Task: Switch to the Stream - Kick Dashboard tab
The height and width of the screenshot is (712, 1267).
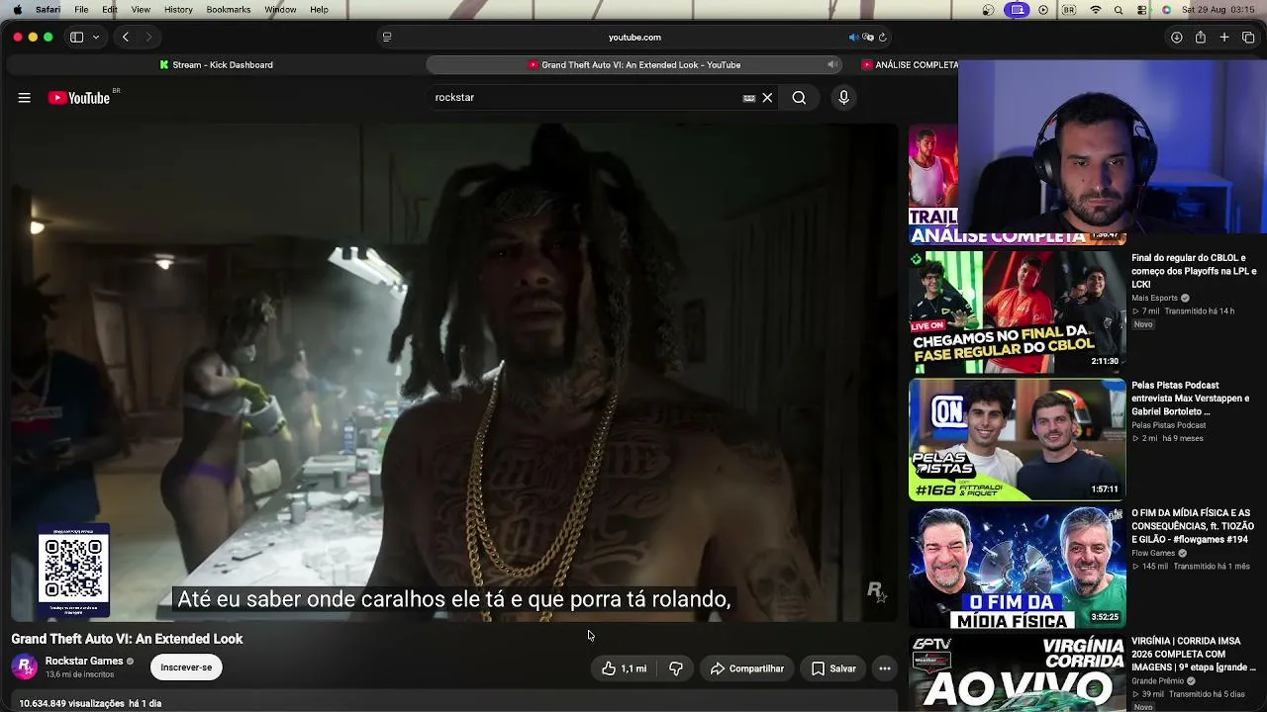Action: point(216,65)
